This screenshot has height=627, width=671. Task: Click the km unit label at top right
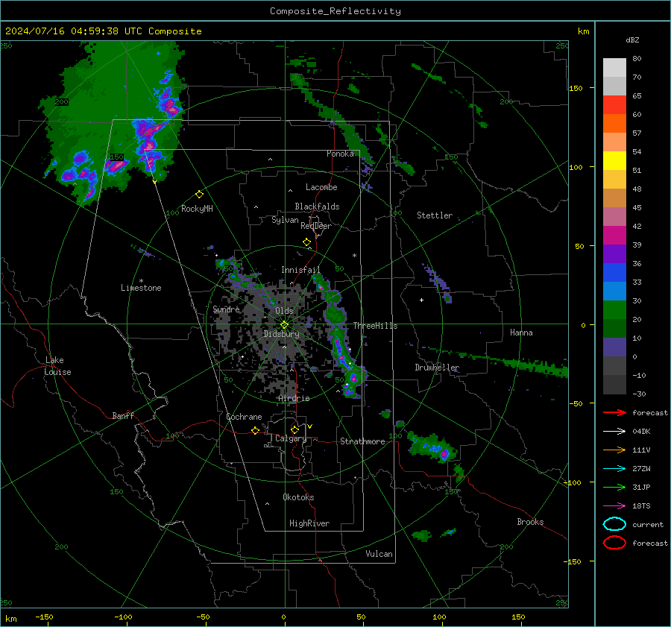(583, 31)
